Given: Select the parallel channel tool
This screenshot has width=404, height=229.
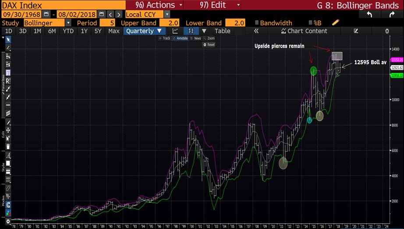Looking at the screenshot, I should (8, 113).
